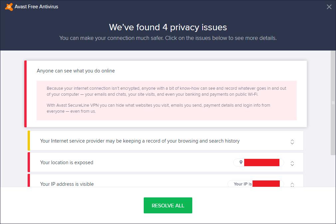Image resolution: width=336 pixels, height=224 pixels.
Task: Expand the Internet service provider issue chevron
Action: tap(292, 142)
